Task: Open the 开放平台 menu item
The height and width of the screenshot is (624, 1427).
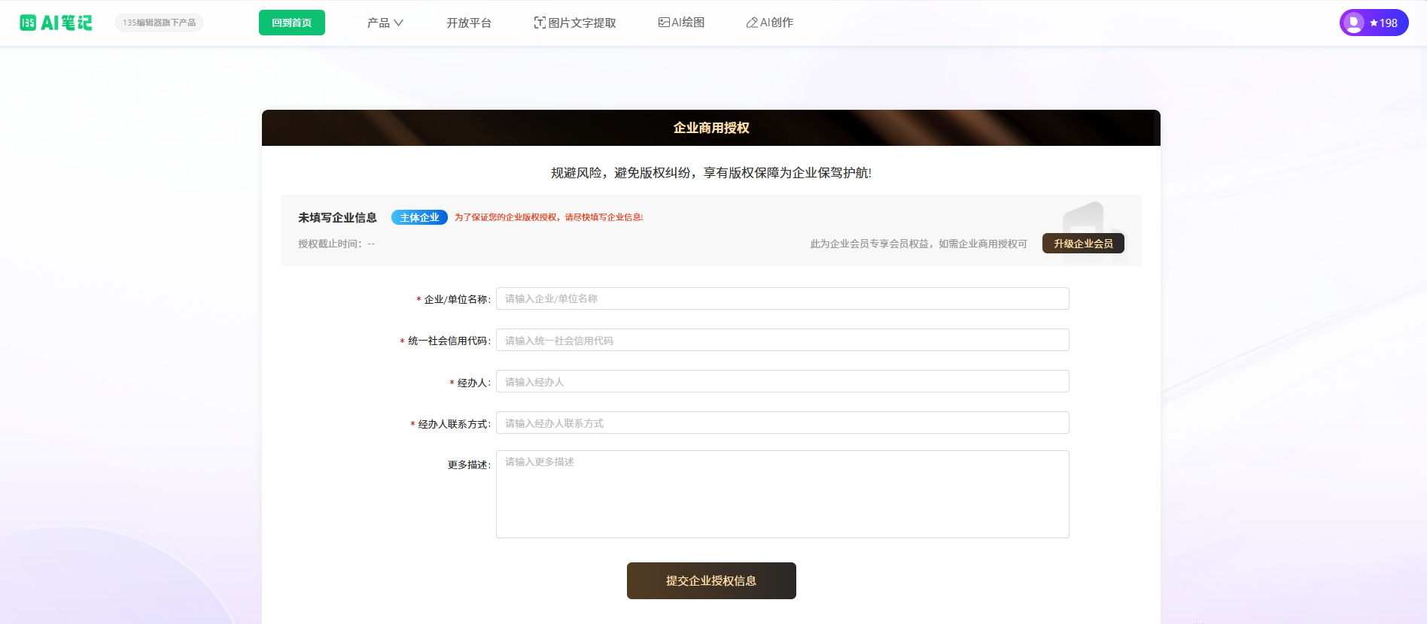Action: 468,23
